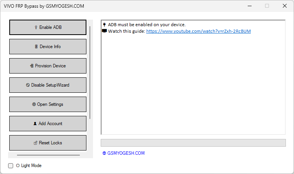This screenshot has height=174, width=294.
Task: Toggle the Light Mode checkbox
Action: tap(11, 166)
